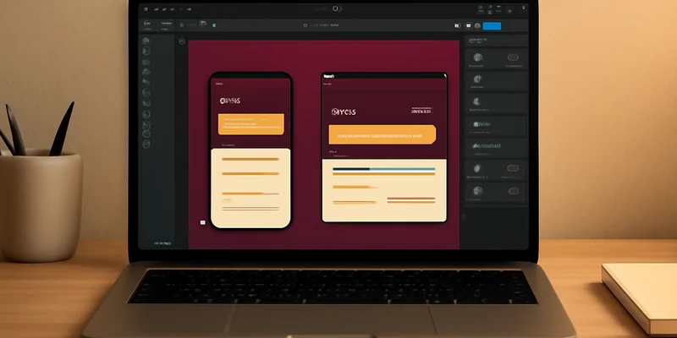
Task: Pick the fifth tool in the left sidebar
Action: click(146, 81)
